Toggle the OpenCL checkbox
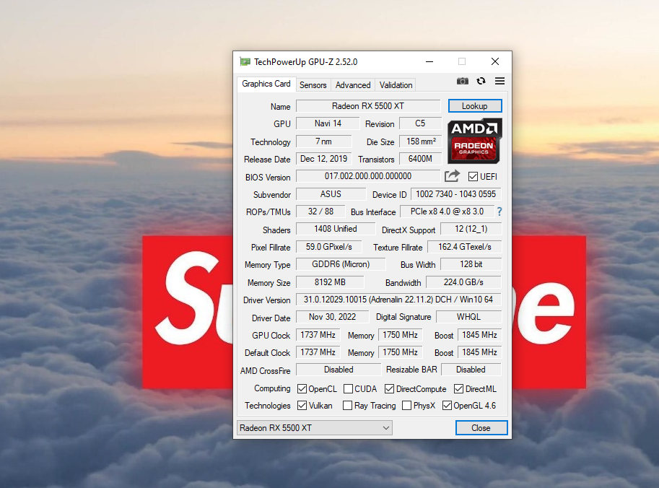Screen dimensions: 659x488 point(302,389)
